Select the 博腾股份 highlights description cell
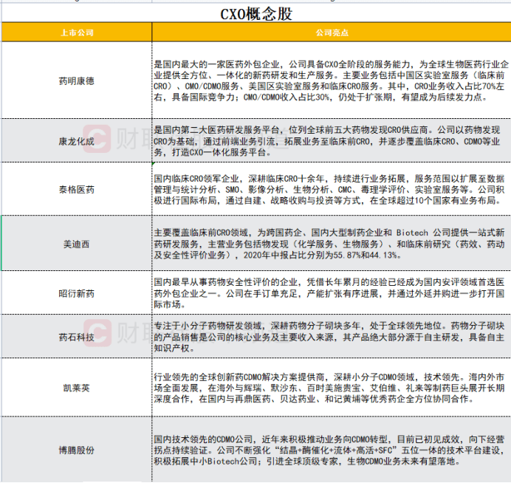The width and height of the screenshot is (511, 483). coord(331,450)
